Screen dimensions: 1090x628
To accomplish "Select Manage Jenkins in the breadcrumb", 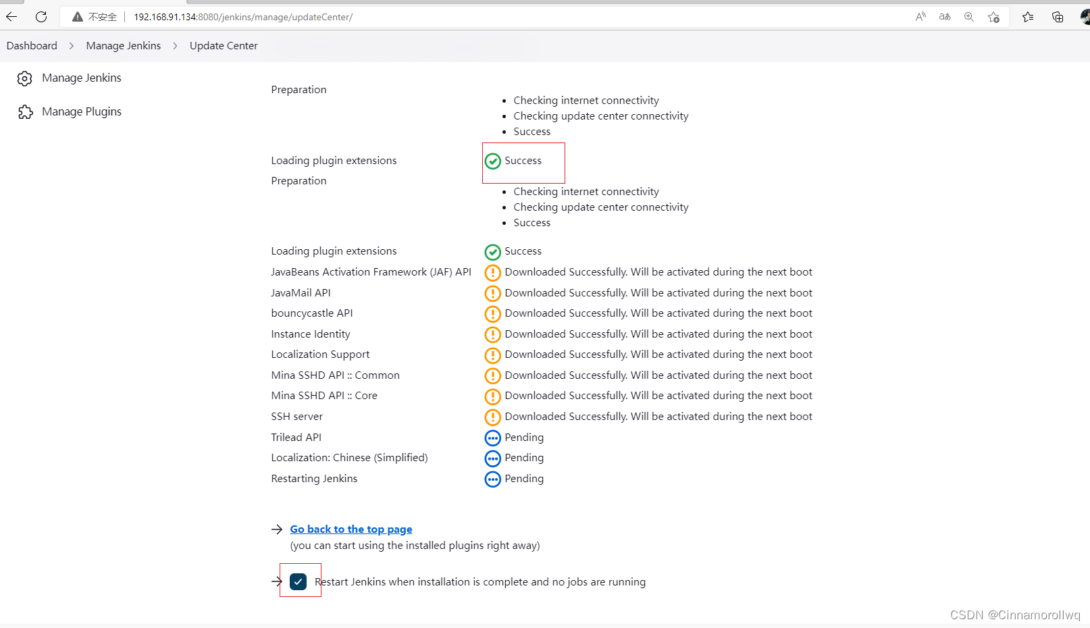I will pos(123,45).
